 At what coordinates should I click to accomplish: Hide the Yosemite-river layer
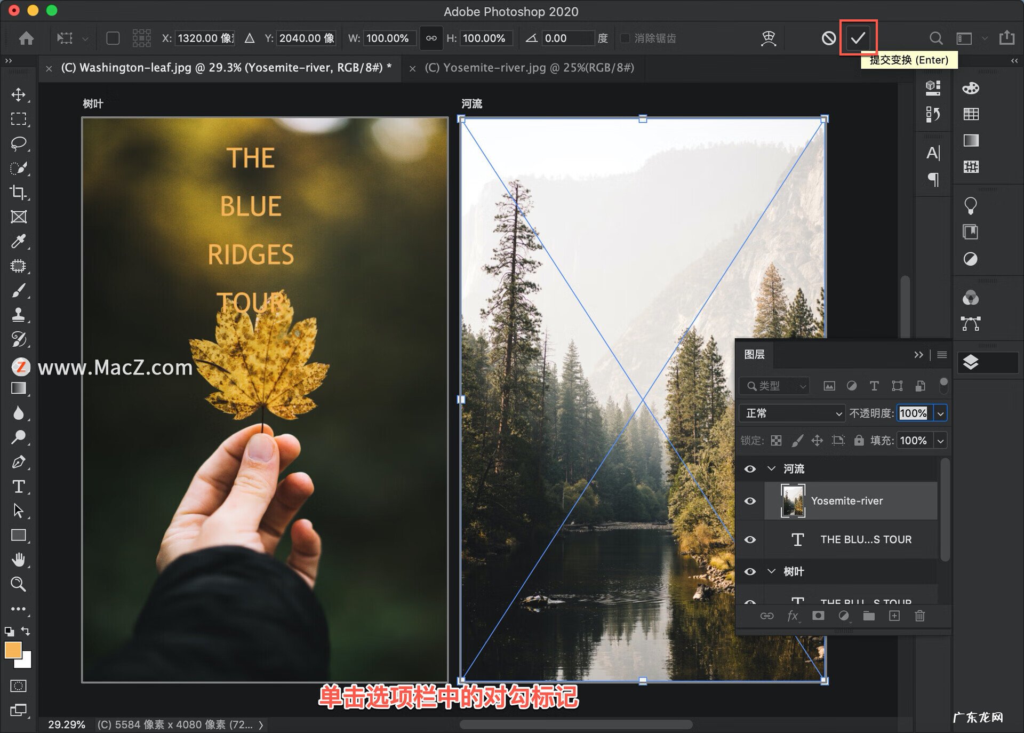750,501
